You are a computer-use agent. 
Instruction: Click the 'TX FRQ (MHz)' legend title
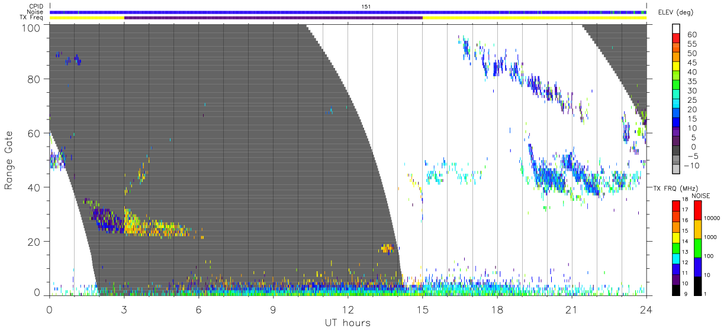(x=675, y=188)
